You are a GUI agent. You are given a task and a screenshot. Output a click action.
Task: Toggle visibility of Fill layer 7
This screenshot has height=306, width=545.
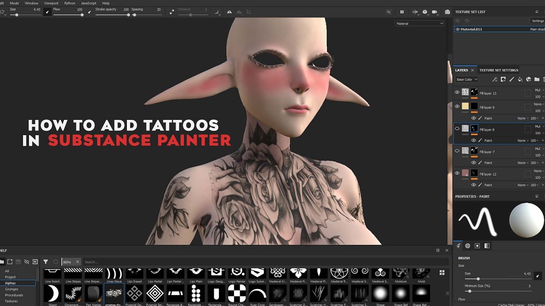(457, 150)
